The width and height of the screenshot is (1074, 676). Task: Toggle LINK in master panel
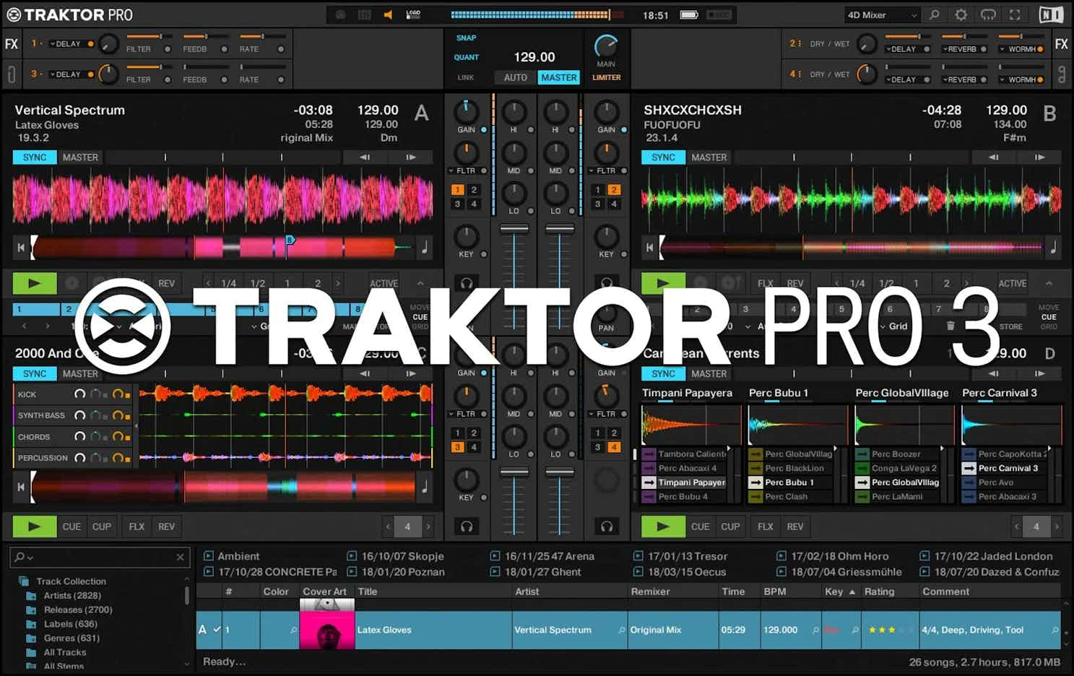(466, 77)
